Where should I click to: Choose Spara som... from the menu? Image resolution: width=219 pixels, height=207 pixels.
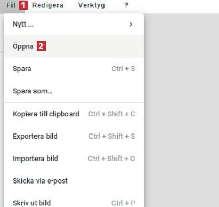(74, 91)
